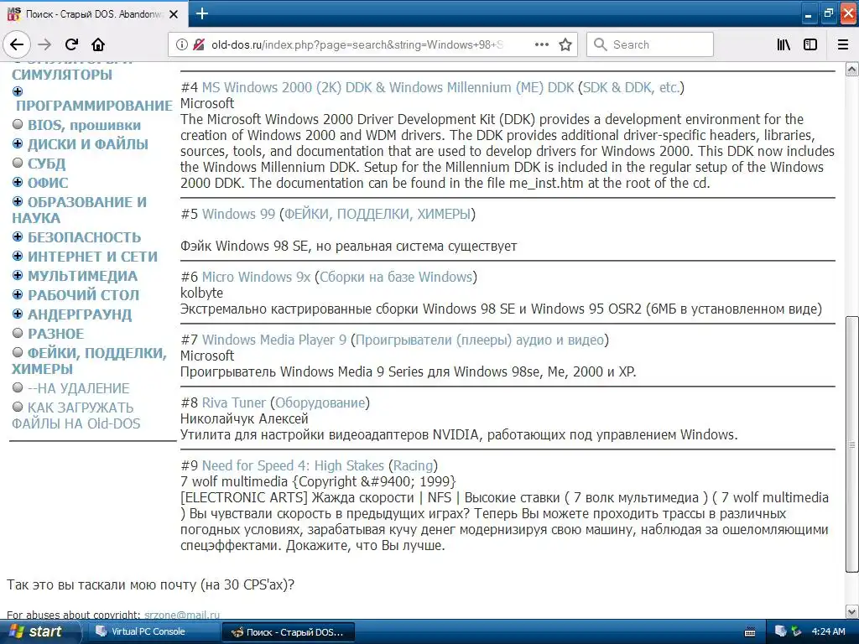Expand ОБРАЗОВАНИЕ И НАУКА plus icon
This screenshot has width=859, height=644.
[x=18, y=201]
